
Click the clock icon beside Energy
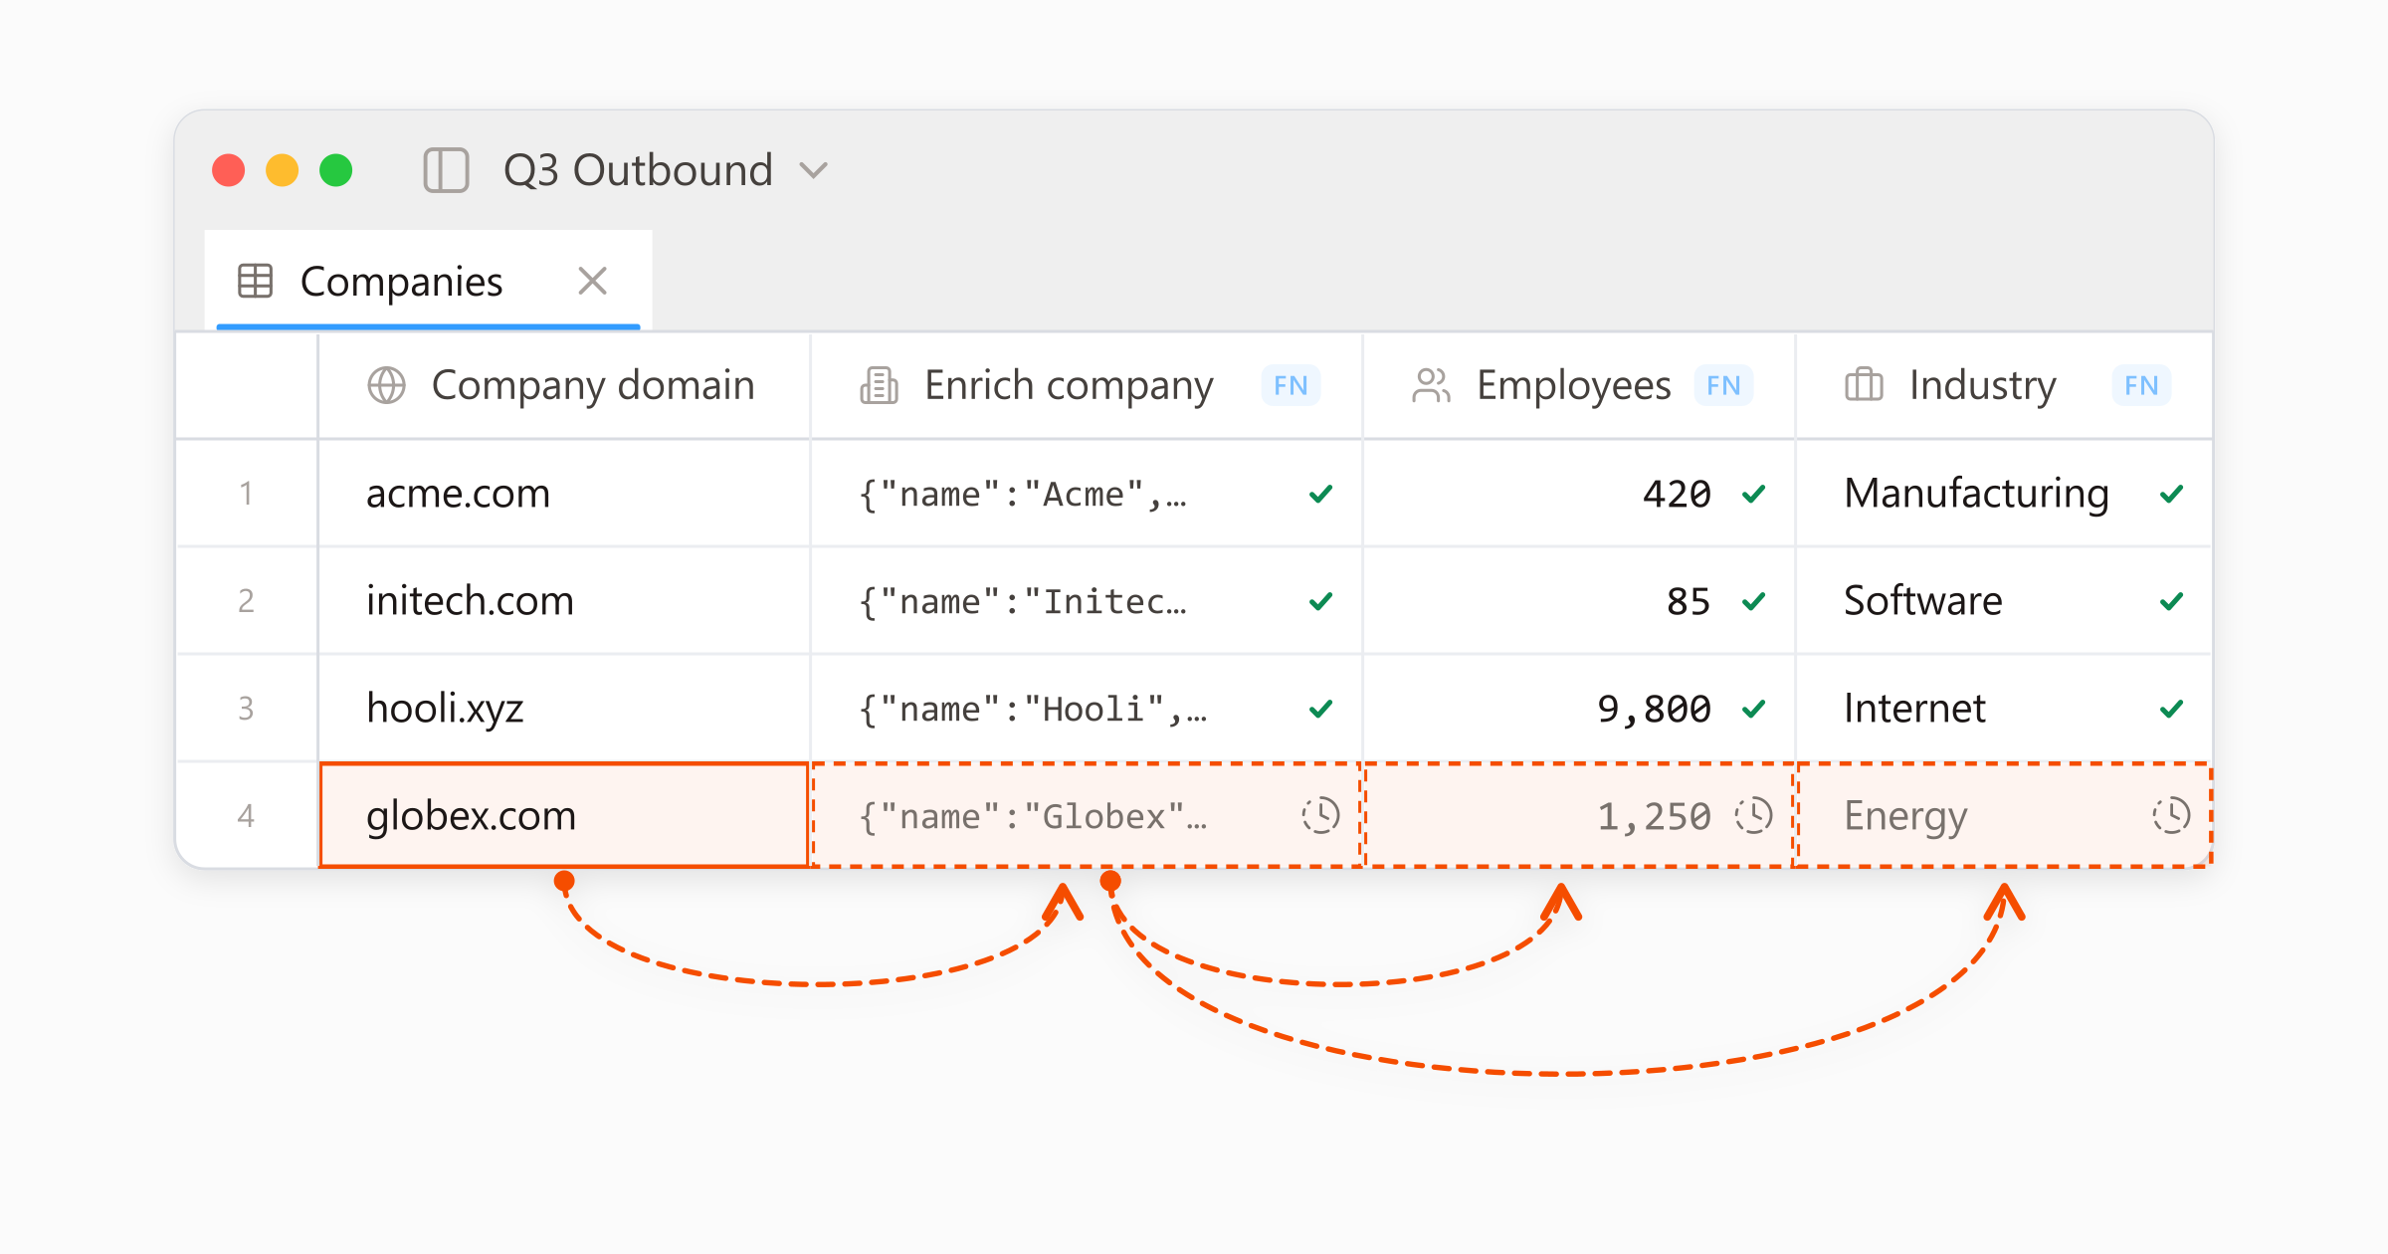pyautogui.click(x=2171, y=816)
